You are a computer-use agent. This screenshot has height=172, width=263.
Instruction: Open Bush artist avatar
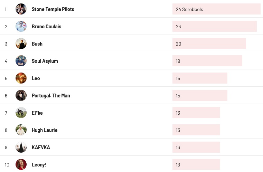(x=21, y=44)
